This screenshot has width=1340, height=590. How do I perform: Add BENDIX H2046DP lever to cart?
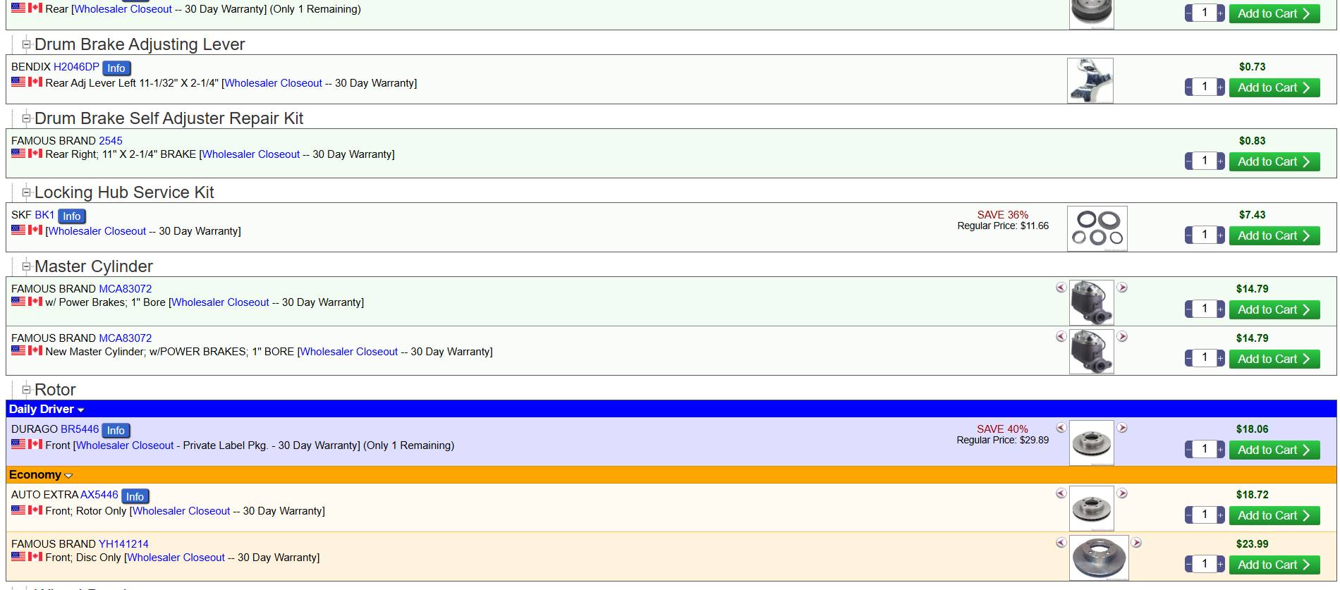[1274, 87]
